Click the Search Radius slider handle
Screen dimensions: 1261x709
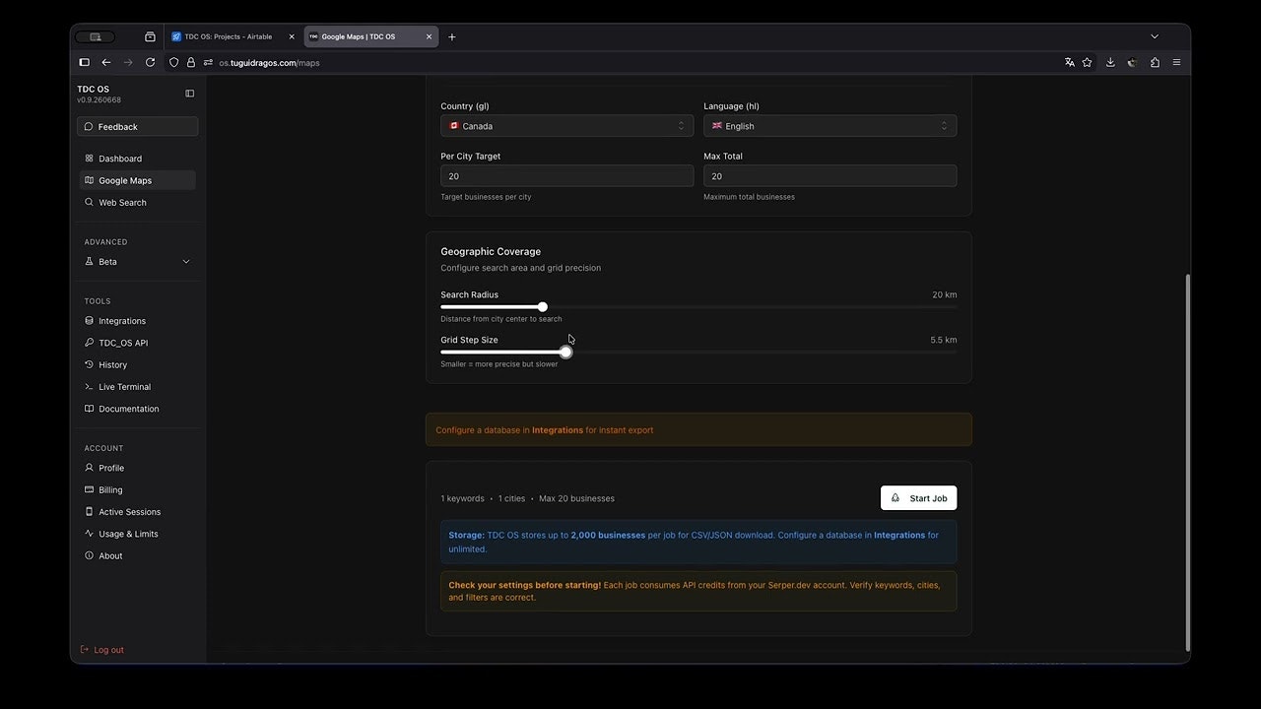(543, 307)
